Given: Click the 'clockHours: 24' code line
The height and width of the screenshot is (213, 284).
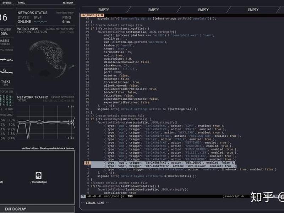Looking at the screenshot, I should pyautogui.click(x=116, y=65).
